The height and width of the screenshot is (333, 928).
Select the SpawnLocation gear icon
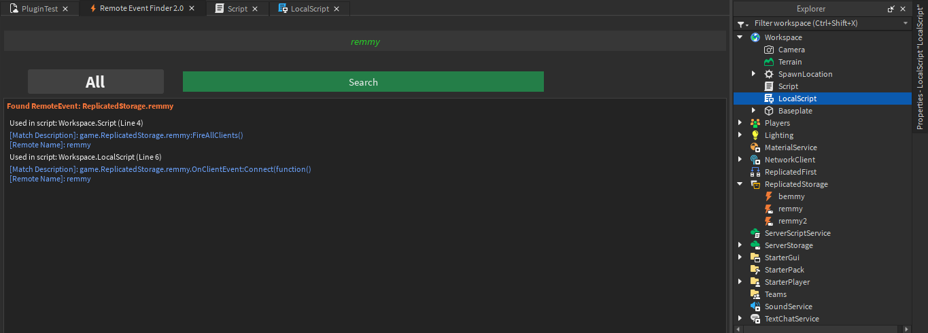769,74
